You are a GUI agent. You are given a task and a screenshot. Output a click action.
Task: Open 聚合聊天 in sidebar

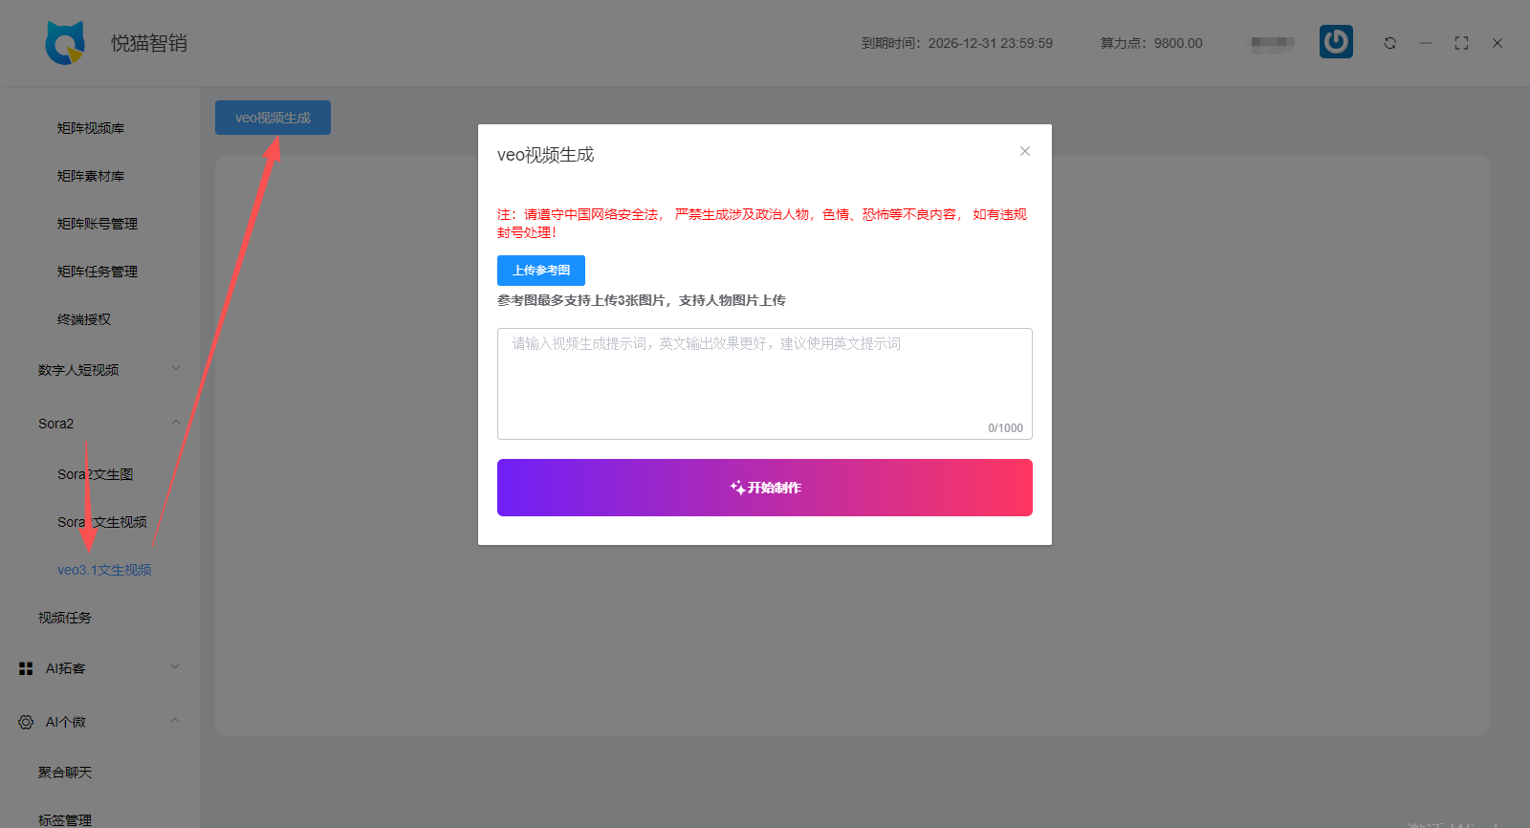point(65,773)
